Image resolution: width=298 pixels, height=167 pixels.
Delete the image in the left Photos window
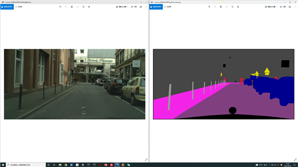pyautogui.click(x=72, y=7)
